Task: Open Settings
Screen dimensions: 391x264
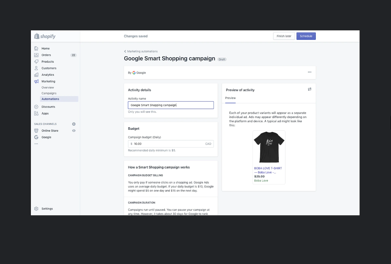Action: 47,209
